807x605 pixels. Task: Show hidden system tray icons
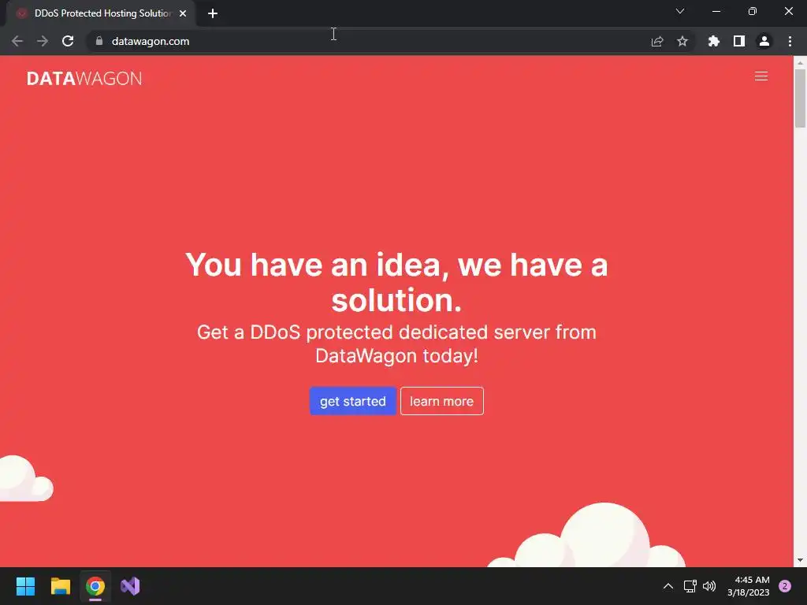pyautogui.click(x=668, y=586)
